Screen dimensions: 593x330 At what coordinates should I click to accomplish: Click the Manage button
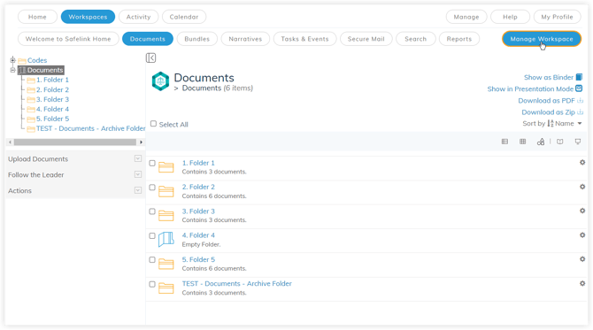pos(466,17)
